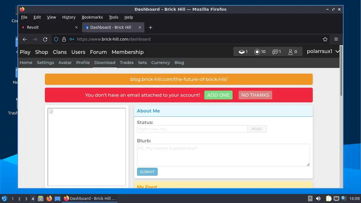Open the Forum

click(x=98, y=52)
